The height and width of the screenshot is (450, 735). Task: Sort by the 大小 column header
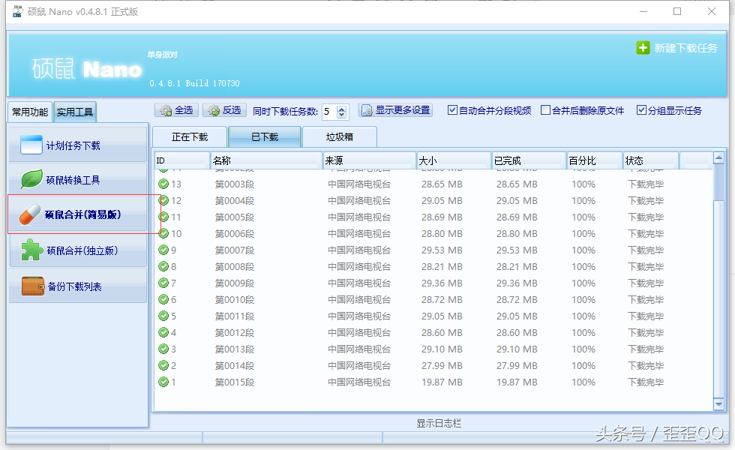[x=454, y=160]
